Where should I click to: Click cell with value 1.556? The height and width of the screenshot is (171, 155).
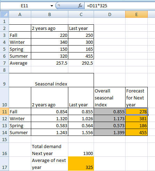point(81,132)
